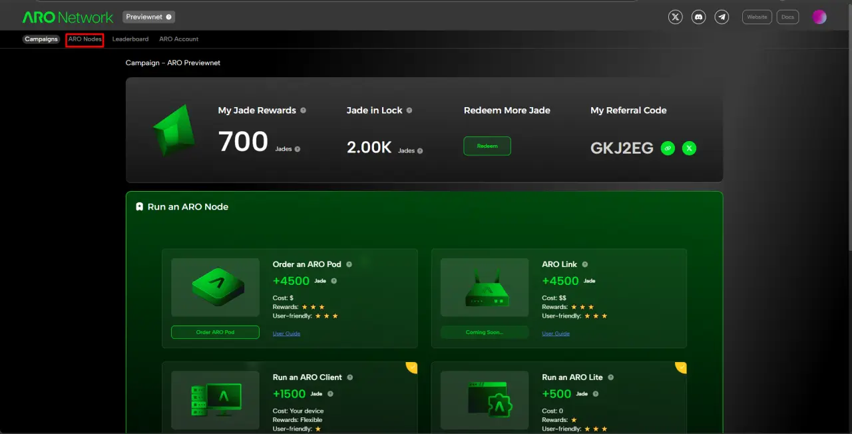Click the Campaign - ARO Previewnet breadcrumb
Screen dimensions: 852x434
tap(173, 63)
